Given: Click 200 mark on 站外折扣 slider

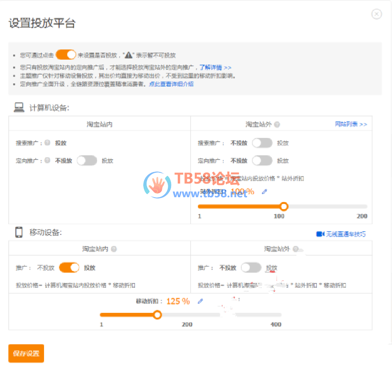Looking at the screenshot, I should (362, 216).
